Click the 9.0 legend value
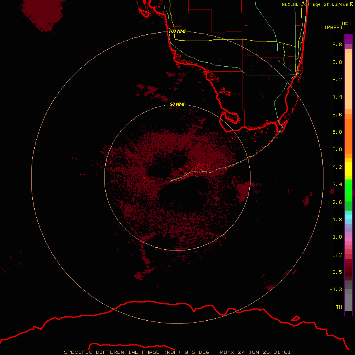The height and width of the screenshot is (355, 355). click(337, 62)
